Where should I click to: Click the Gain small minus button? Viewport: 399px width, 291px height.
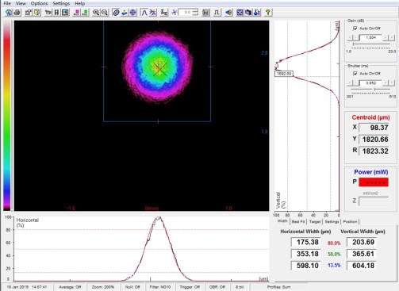[356, 37]
